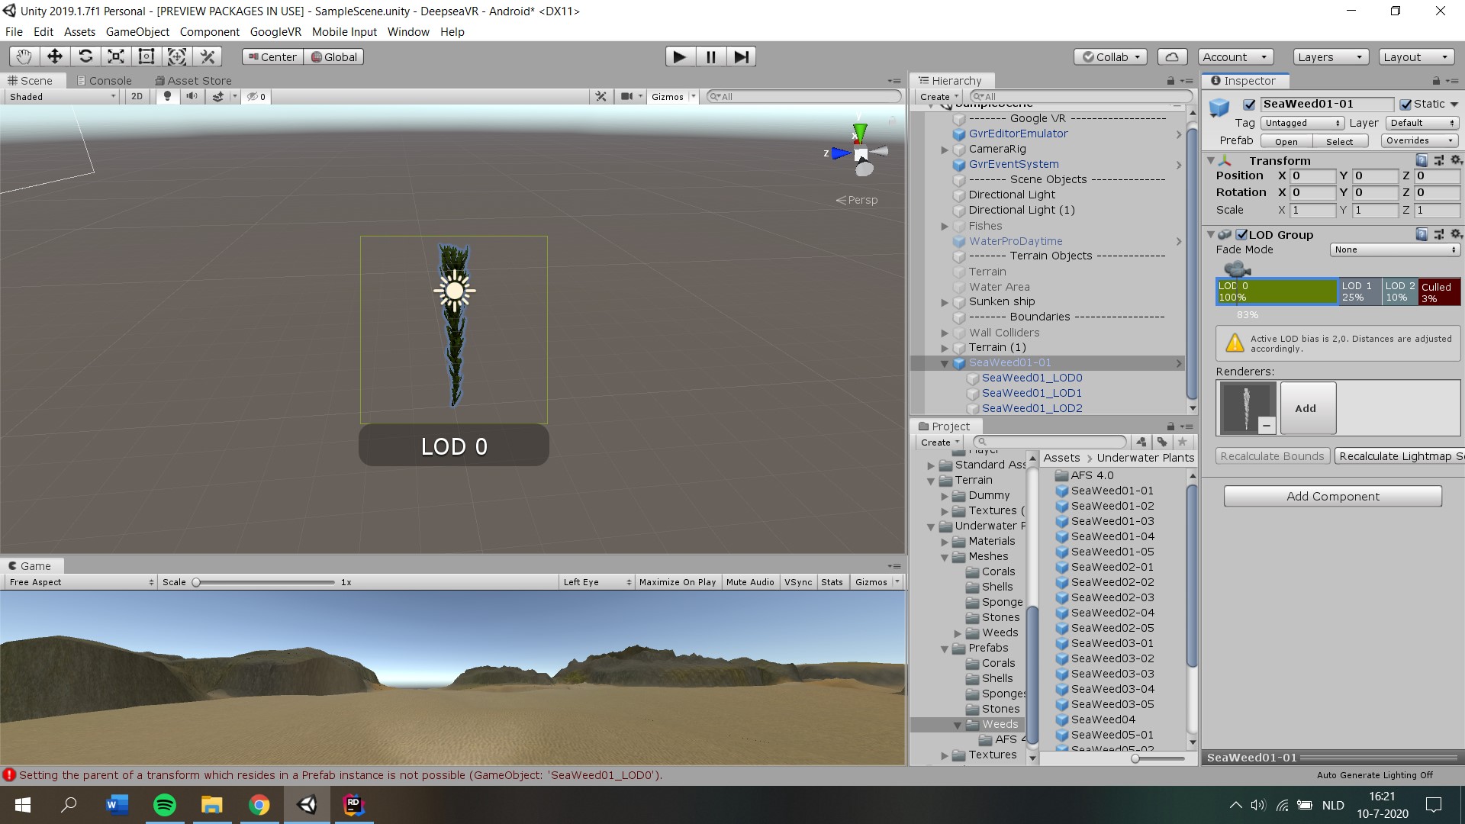
Task: Open scene component tools icon
Action: 601,96
